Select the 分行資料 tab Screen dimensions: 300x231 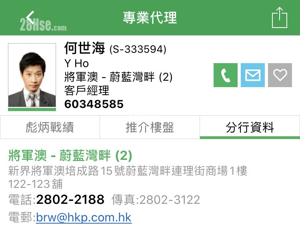(250, 127)
